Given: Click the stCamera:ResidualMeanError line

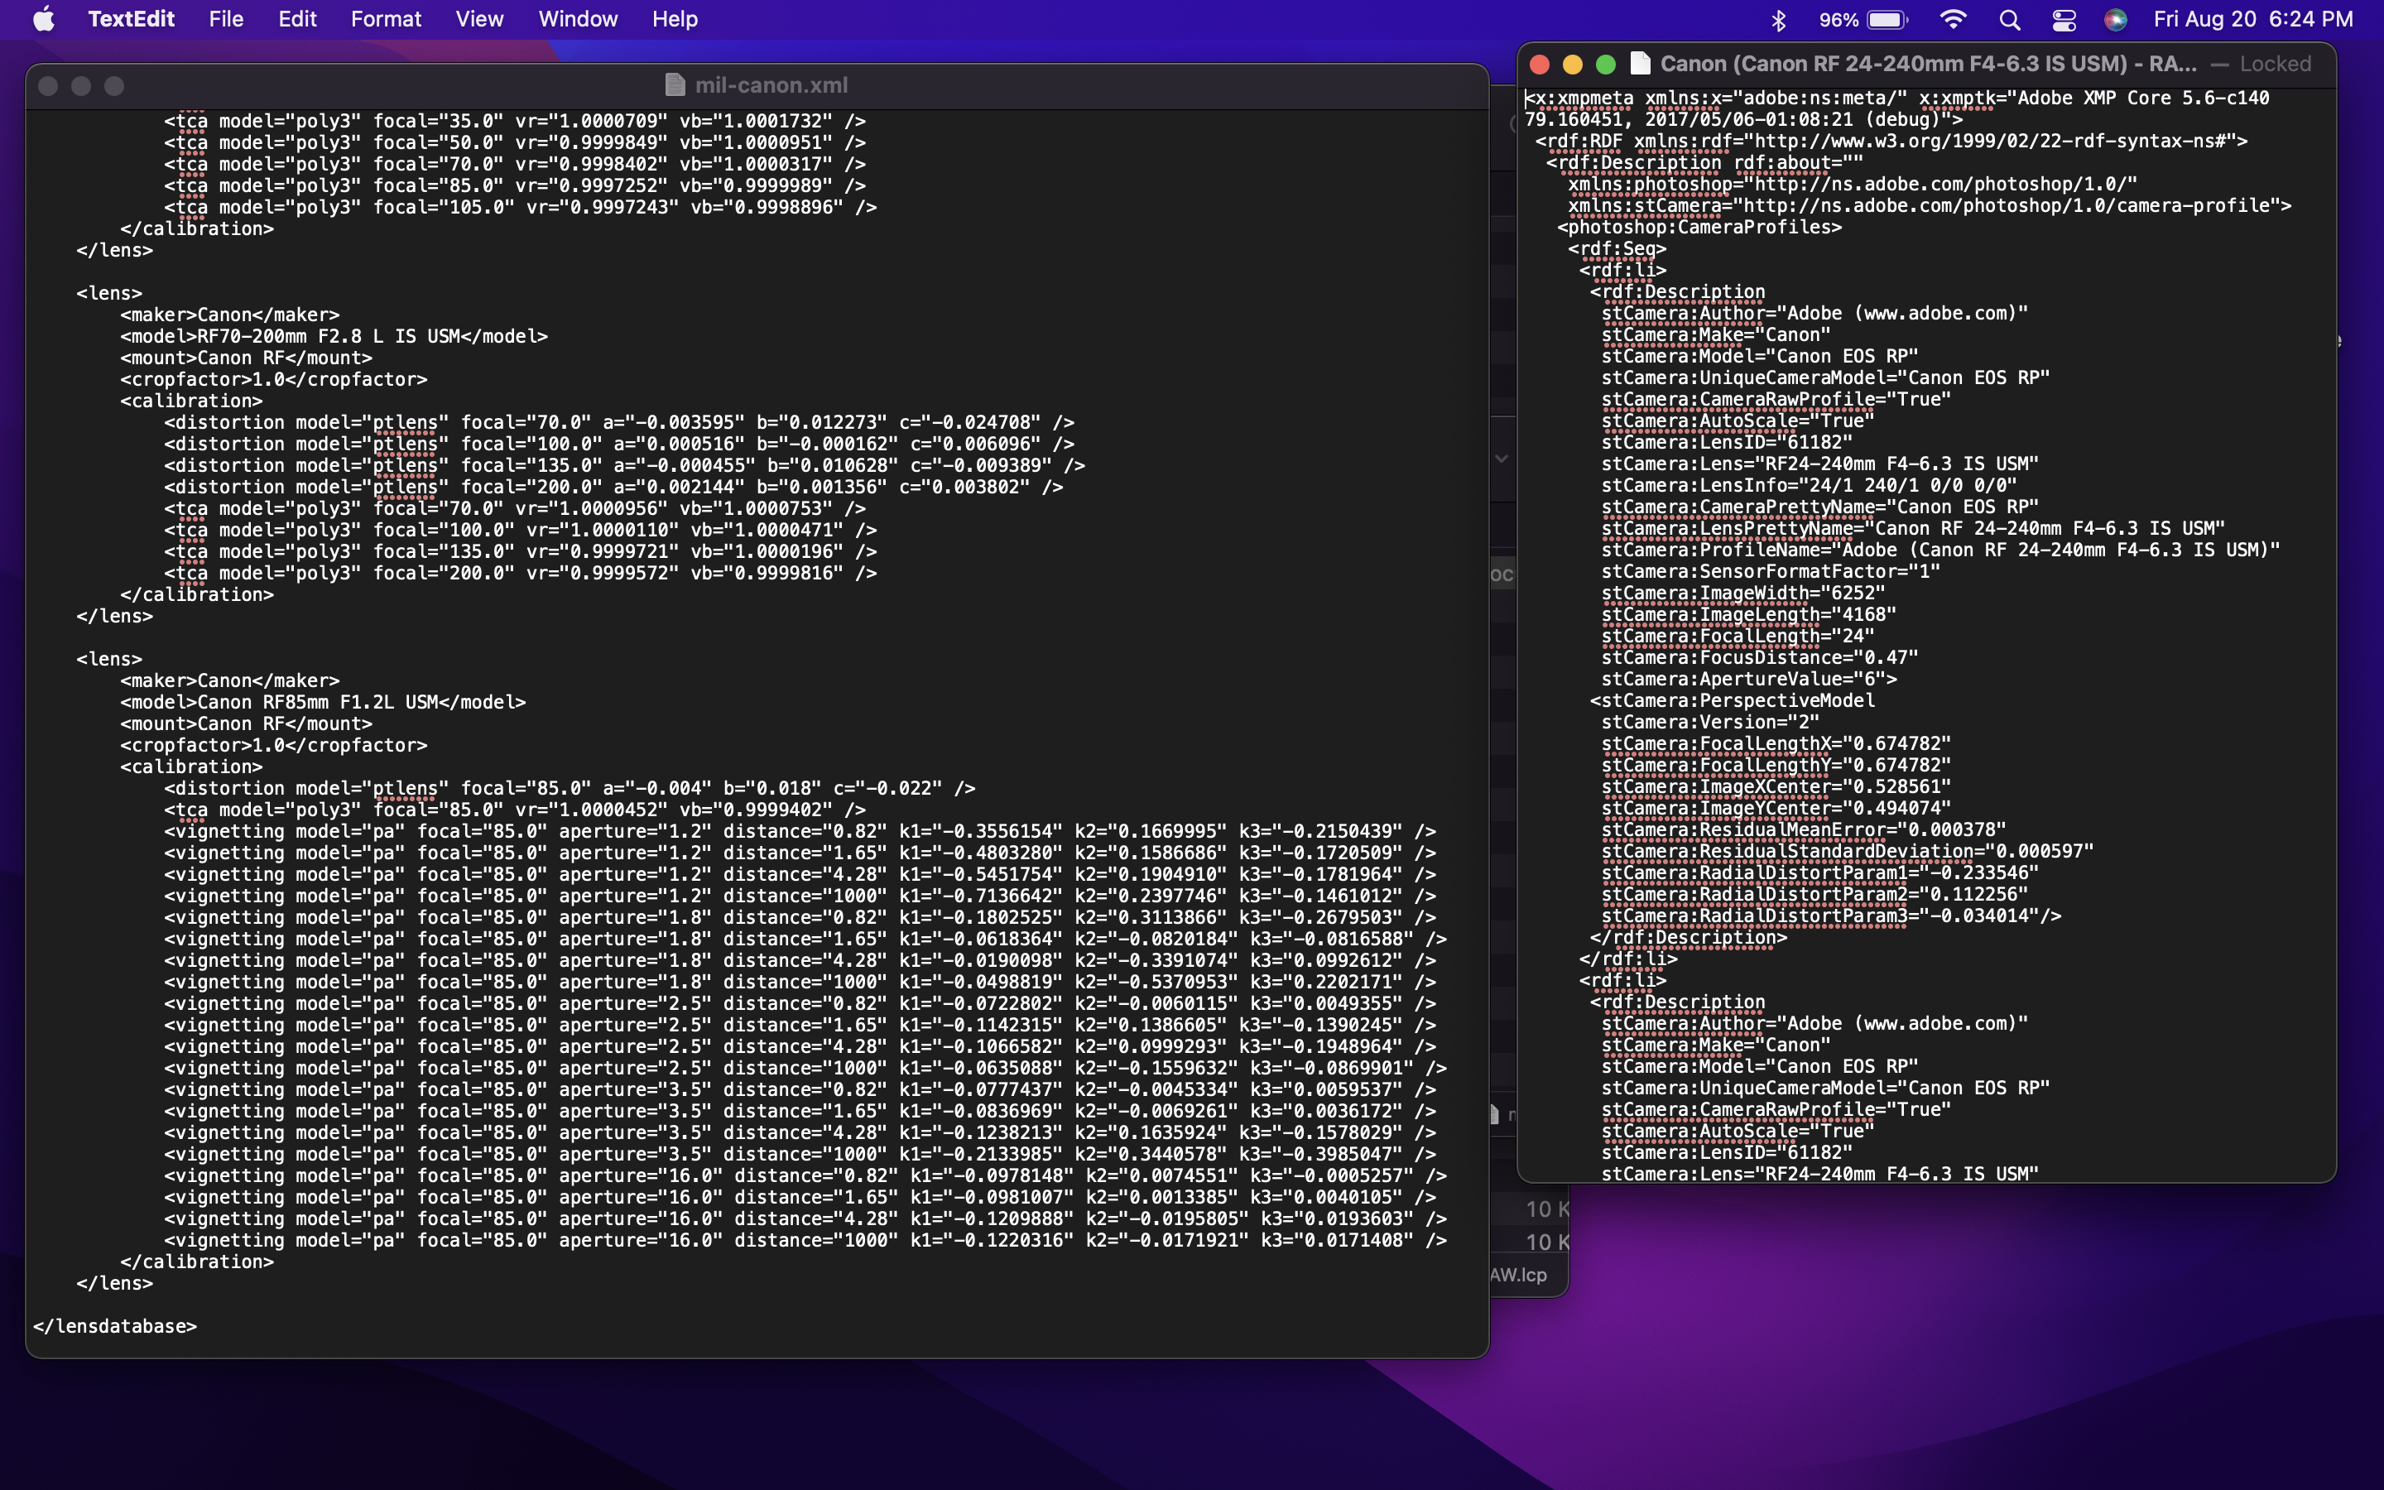Looking at the screenshot, I should click(1803, 829).
